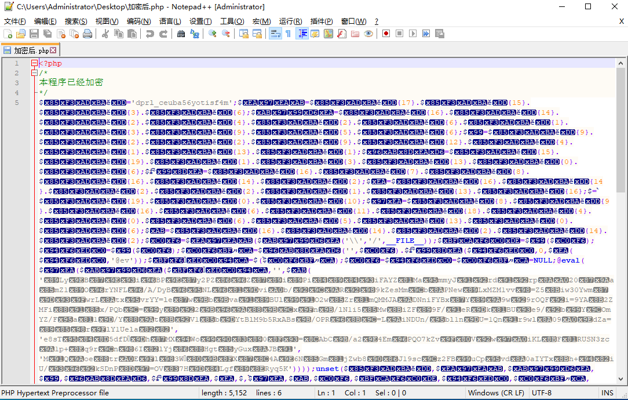Click the Undo toolbar icon
Screen dimensions: 628x400
click(x=150, y=34)
